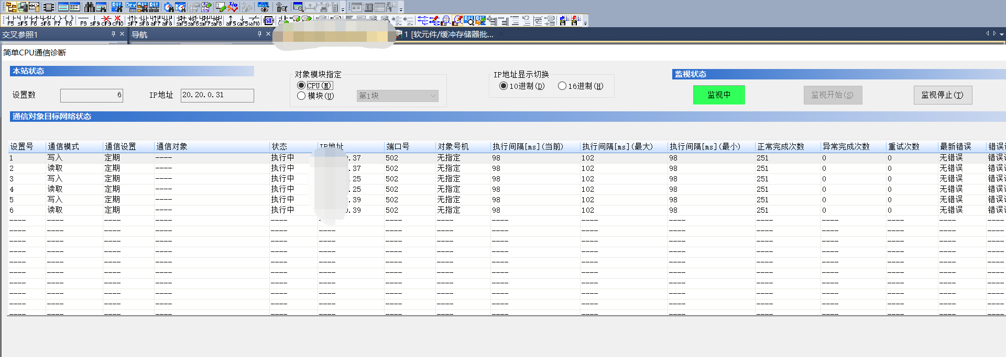
Task: Open the document tab list dropdown arrow
Action: pos(1002,34)
